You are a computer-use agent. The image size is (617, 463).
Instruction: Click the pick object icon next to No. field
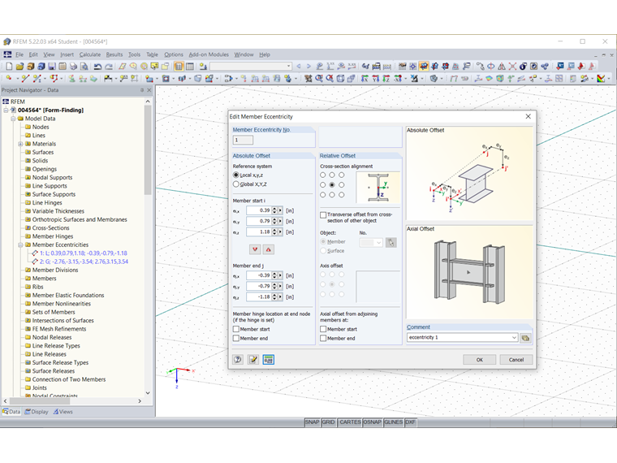click(x=390, y=243)
